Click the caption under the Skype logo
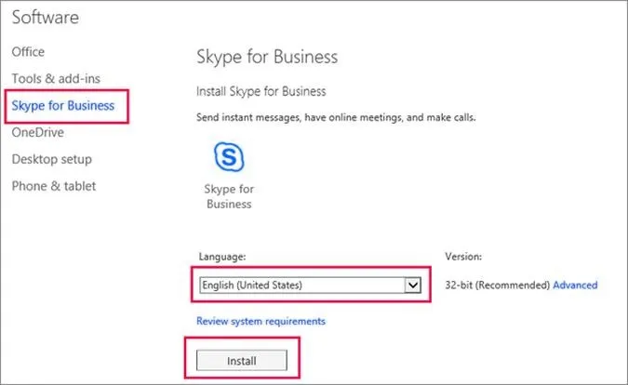 point(229,196)
